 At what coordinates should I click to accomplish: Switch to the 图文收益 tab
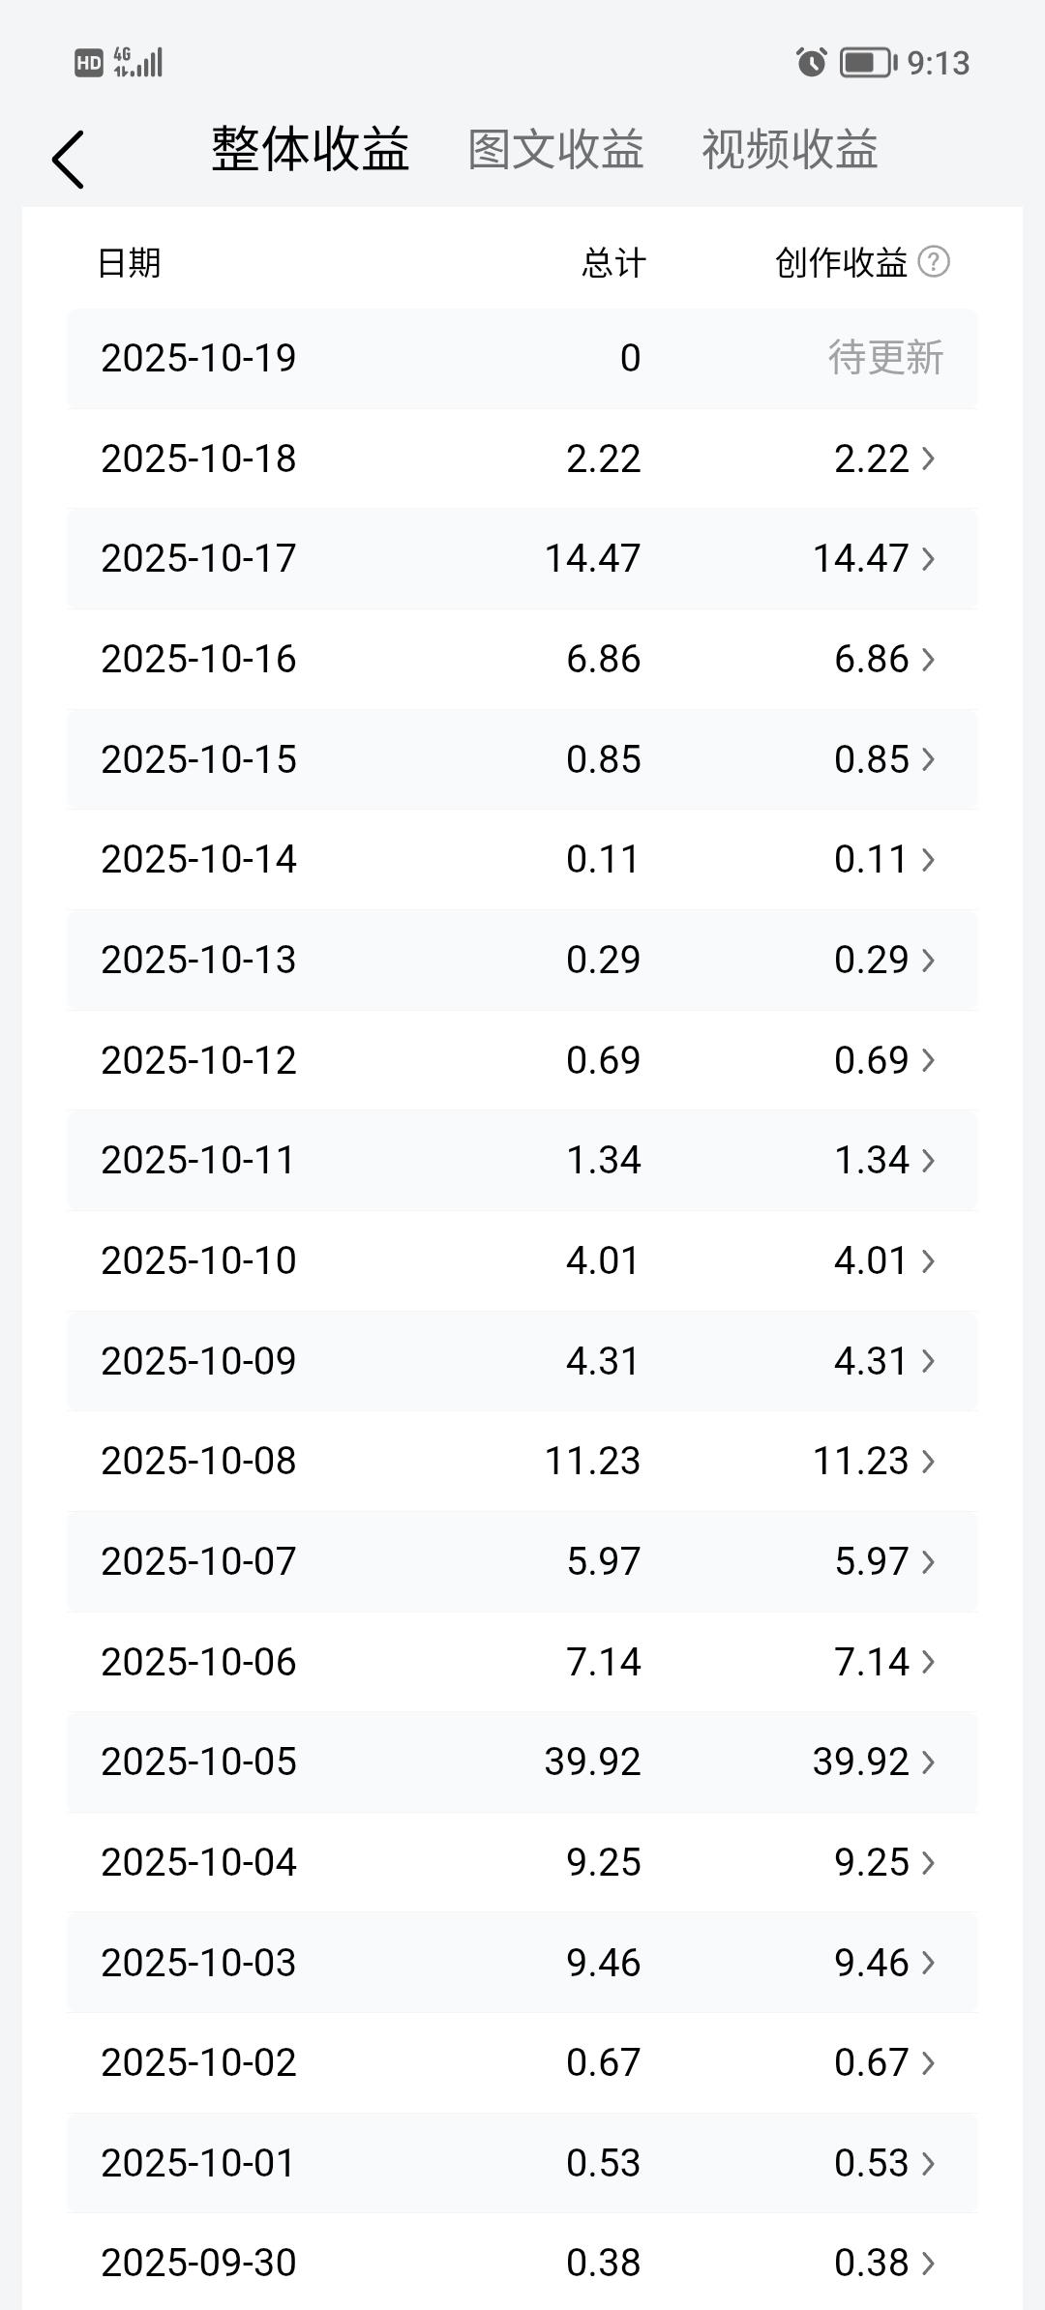[x=556, y=150]
